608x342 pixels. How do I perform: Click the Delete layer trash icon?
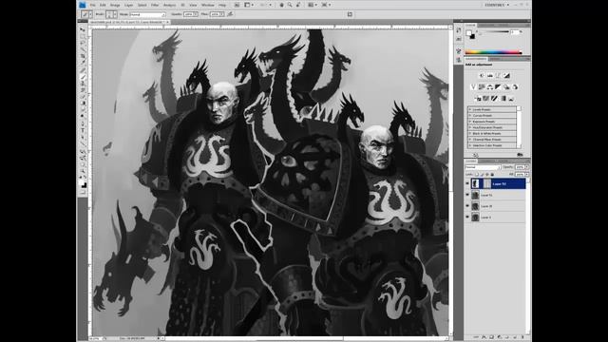[522, 337]
